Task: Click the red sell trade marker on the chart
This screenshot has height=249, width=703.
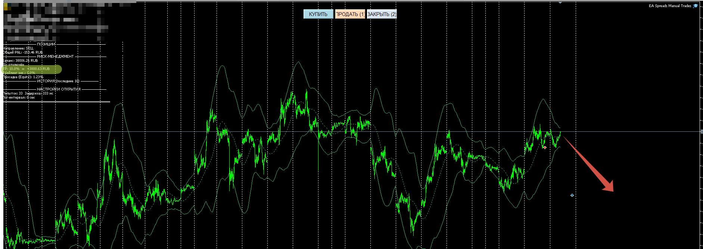Action: pyautogui.click(x=545, y=148)
